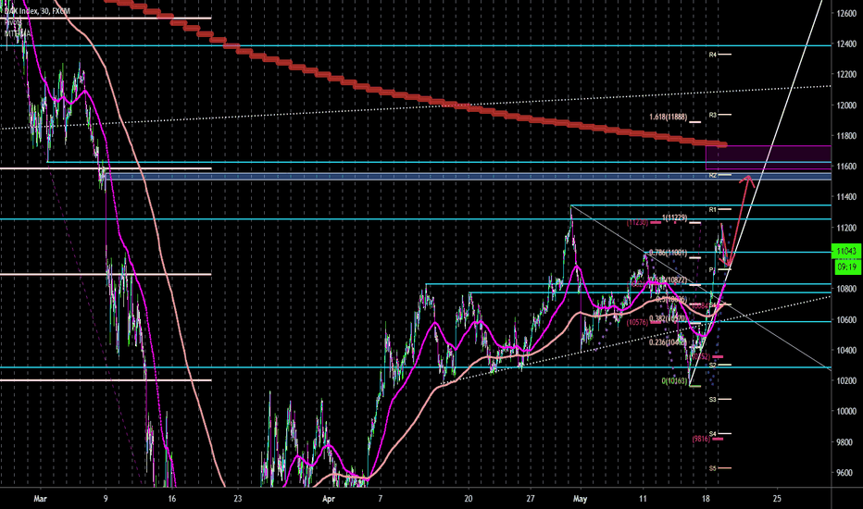Click the 11 date label on time axis
This screenshot has width=863, height=509.
pyautogui.click(x=643, y=499)
